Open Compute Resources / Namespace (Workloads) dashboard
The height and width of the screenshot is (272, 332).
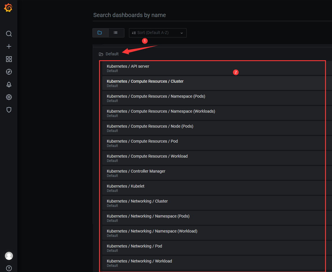coord(217,113)
